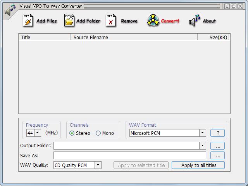
Task: Open the WAV Format Microsoft PCM dropdown
Action: click(x=202, y=133)
